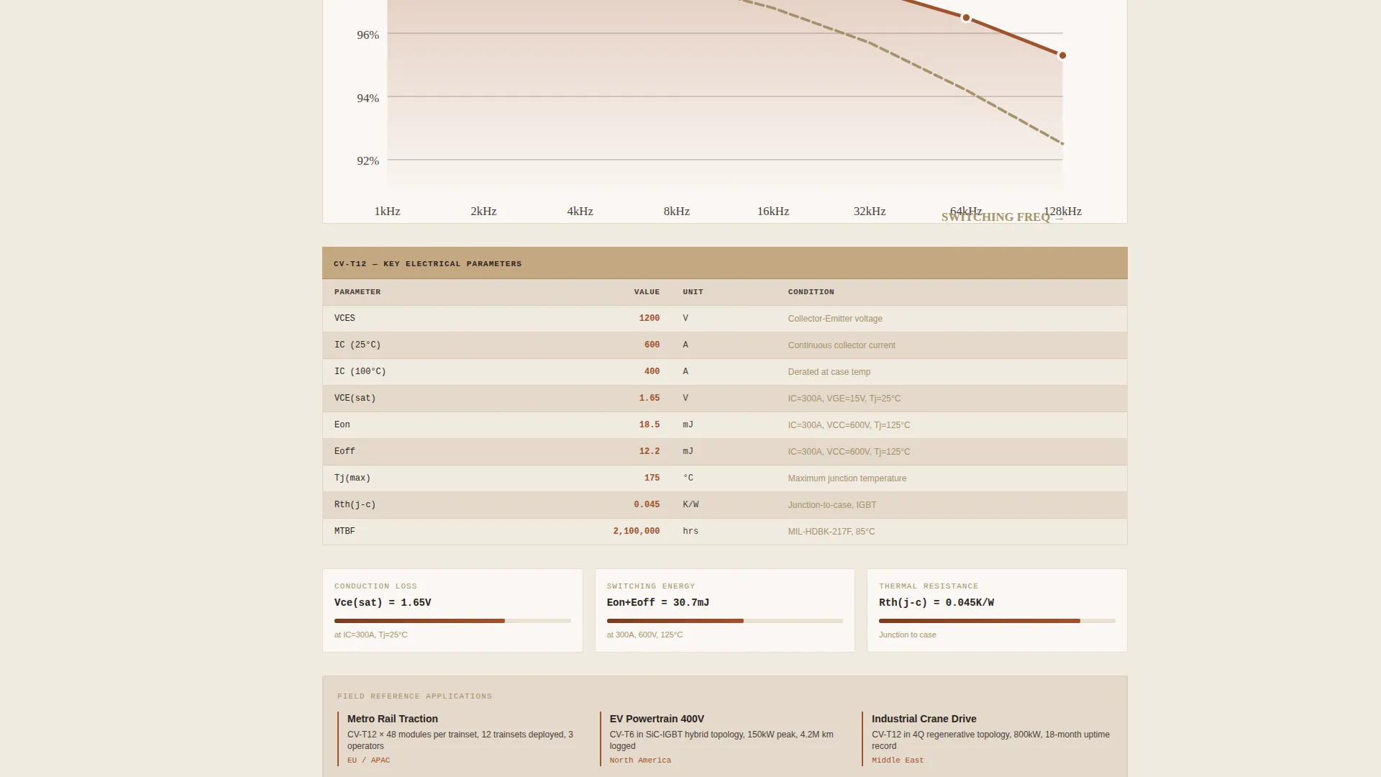Image resolution: width=1381 pixels, height=777 pixels.
Task: Select the 32kHz axis label
Action: tap(869, 212)
